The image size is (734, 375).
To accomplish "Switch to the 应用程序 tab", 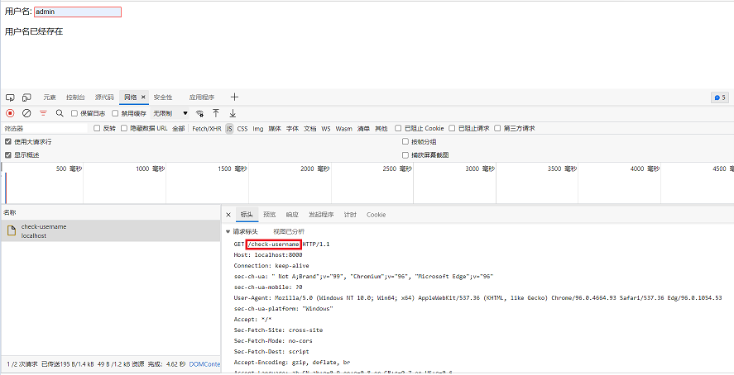I will pos(202,97).
